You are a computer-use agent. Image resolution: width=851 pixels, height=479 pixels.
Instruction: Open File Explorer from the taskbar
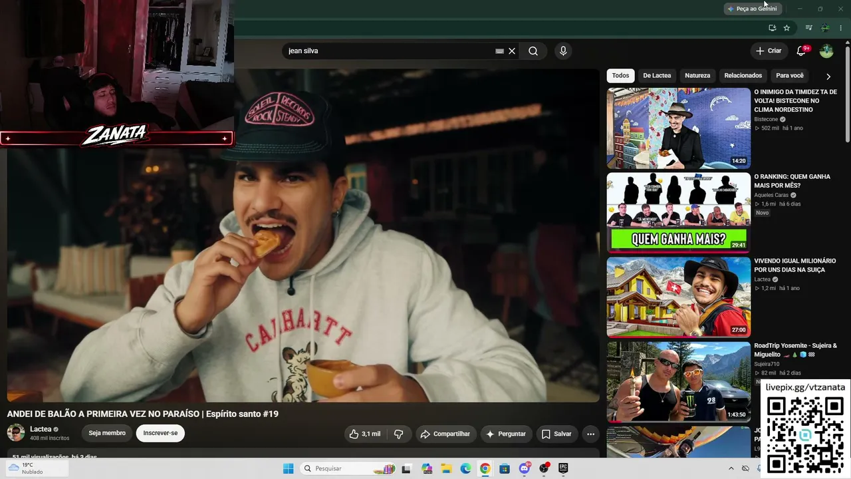(446, 468)
